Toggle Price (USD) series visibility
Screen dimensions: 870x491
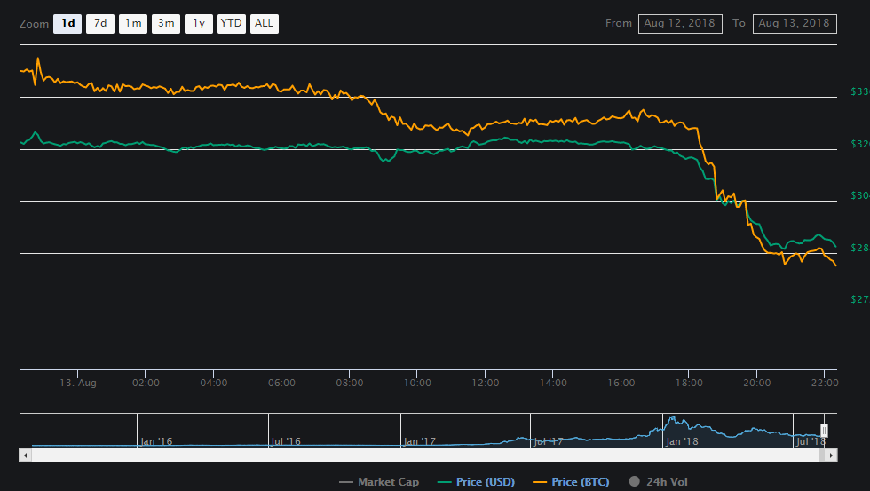(x=487, y=482)
